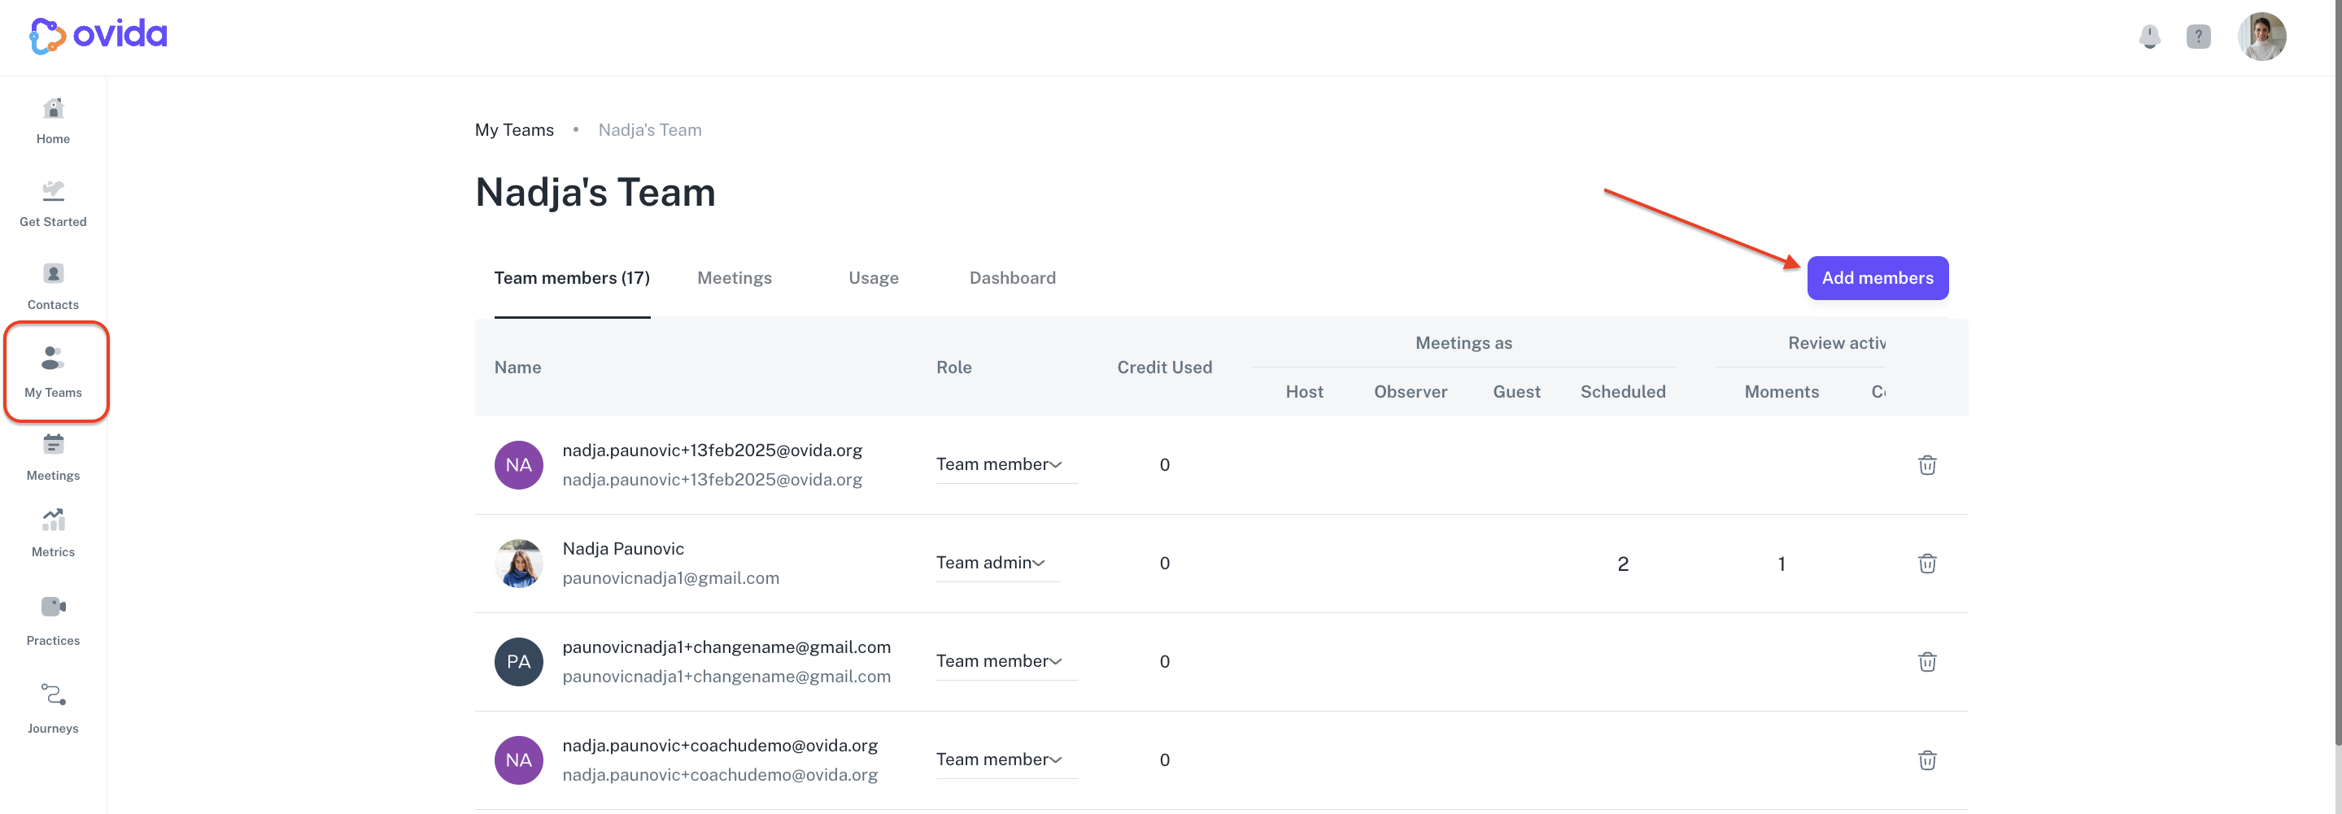The width and height of the screenshot is (2342, 814).
Task: Open the help question mark icon
Action: click(2198, 37)
